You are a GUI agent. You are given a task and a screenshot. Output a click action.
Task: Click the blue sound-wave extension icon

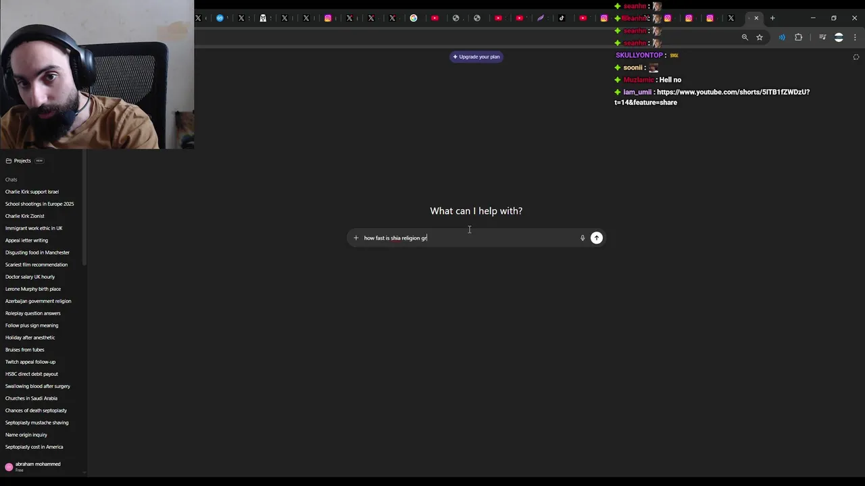[x=782, y=37]
